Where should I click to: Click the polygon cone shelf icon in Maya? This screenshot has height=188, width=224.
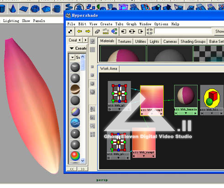(x=13, y=9)
